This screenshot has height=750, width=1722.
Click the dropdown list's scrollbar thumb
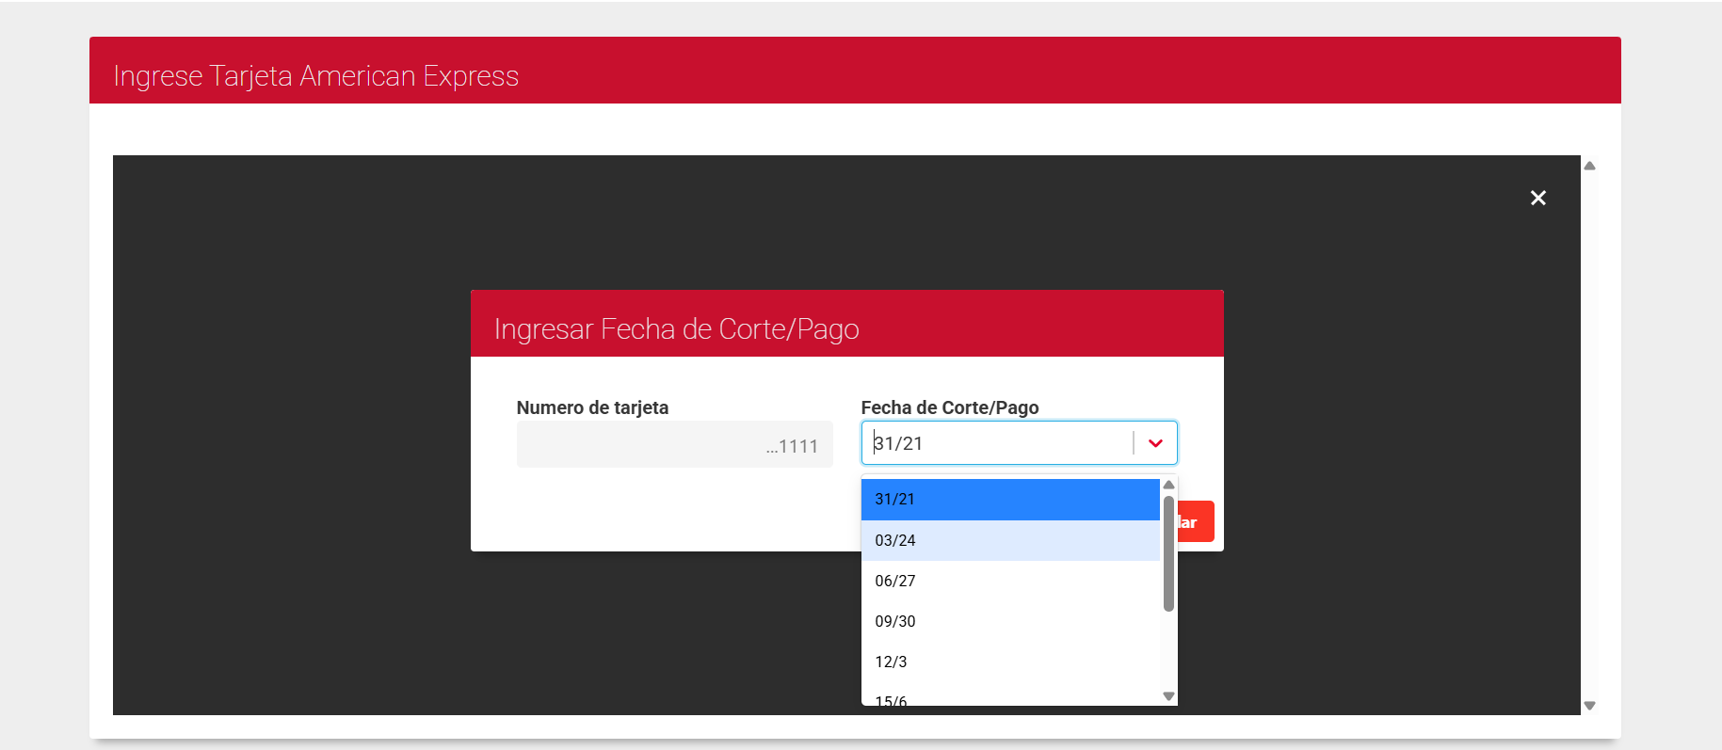click(1168, 553)
